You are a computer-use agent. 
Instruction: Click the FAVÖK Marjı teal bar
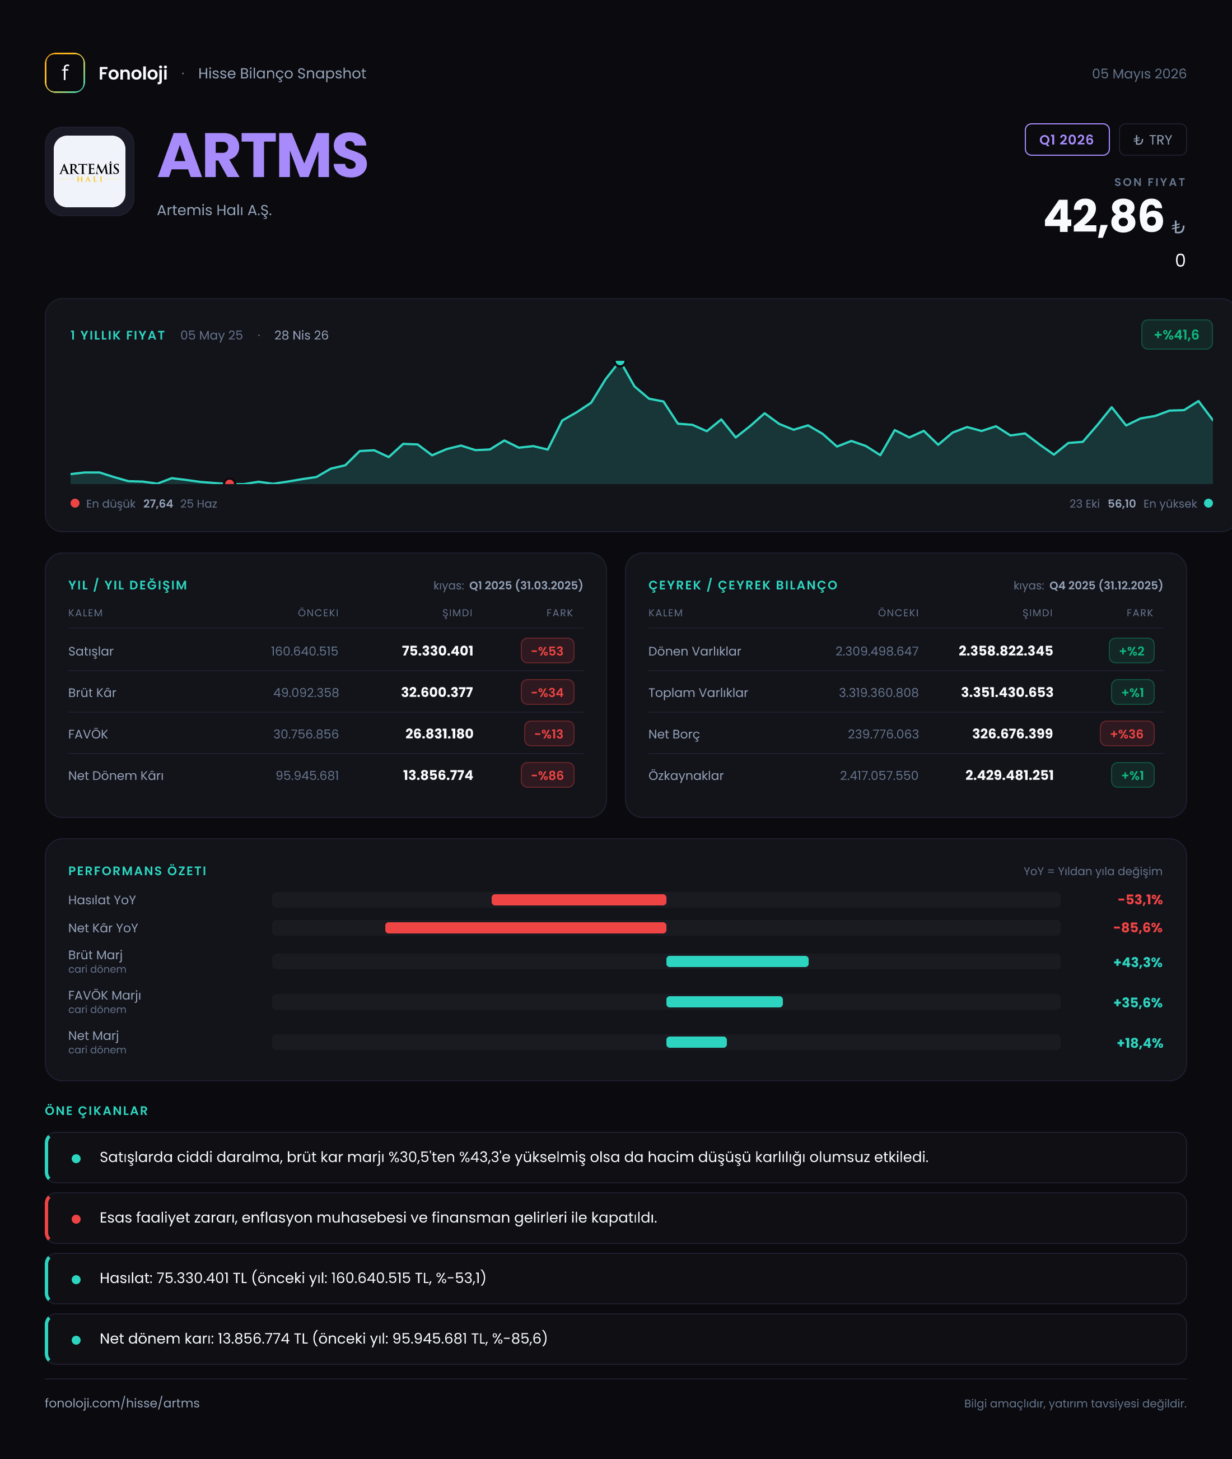pos(724,1002)
